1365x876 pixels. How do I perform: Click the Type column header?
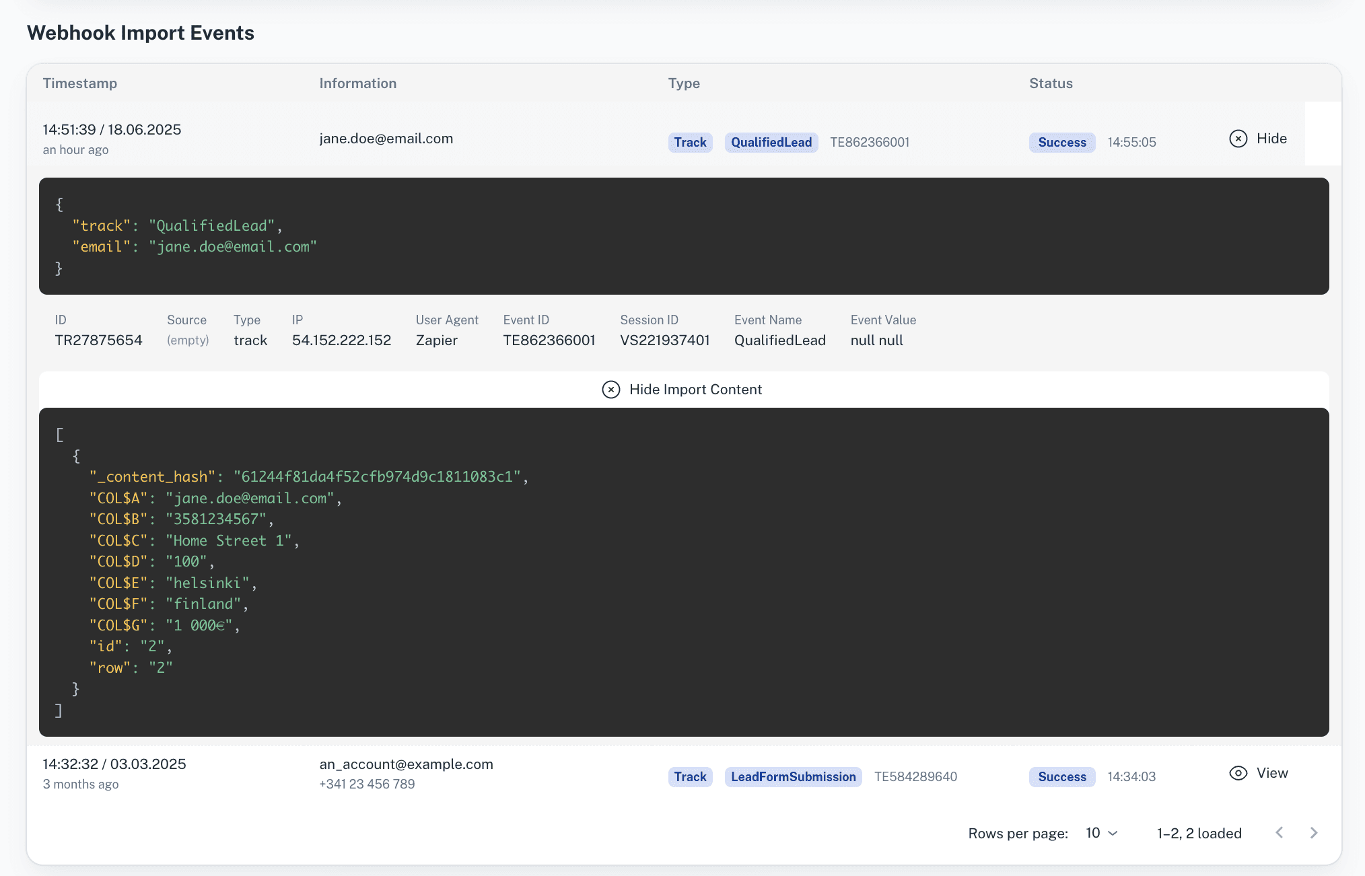coord(684,83)
